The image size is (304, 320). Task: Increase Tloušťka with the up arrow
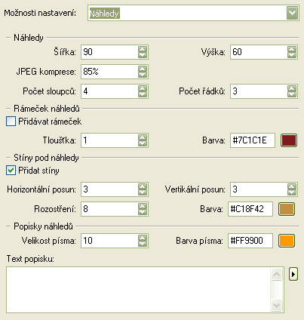(143, 137)
